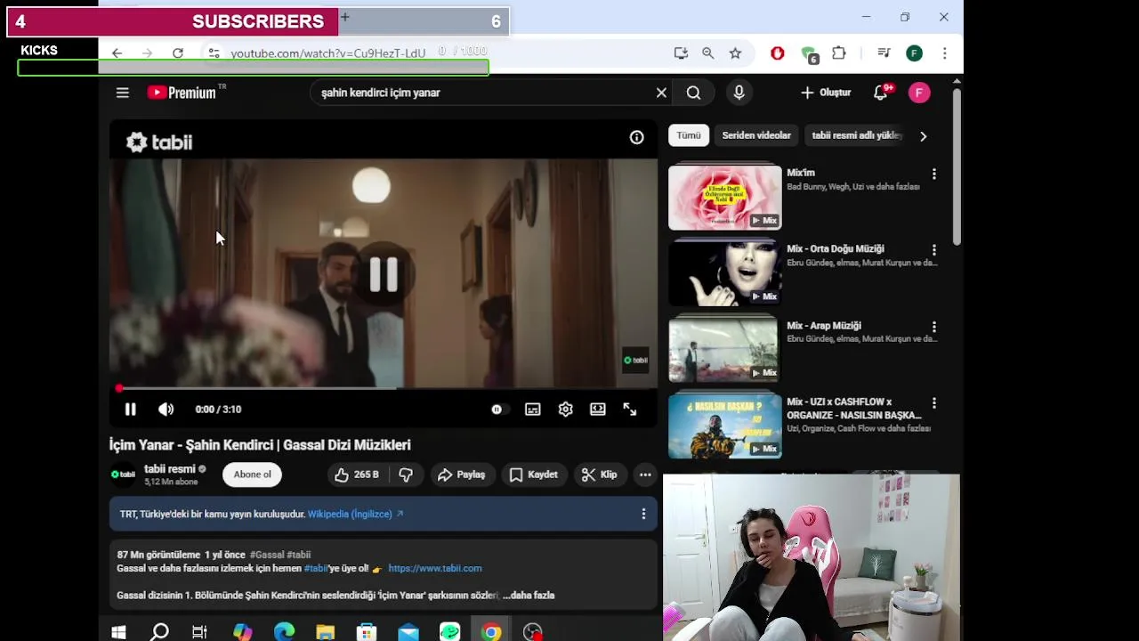Open media control icon in toolbar
The height and width of the screenshot is (641, 1139).
click(884, 53)
